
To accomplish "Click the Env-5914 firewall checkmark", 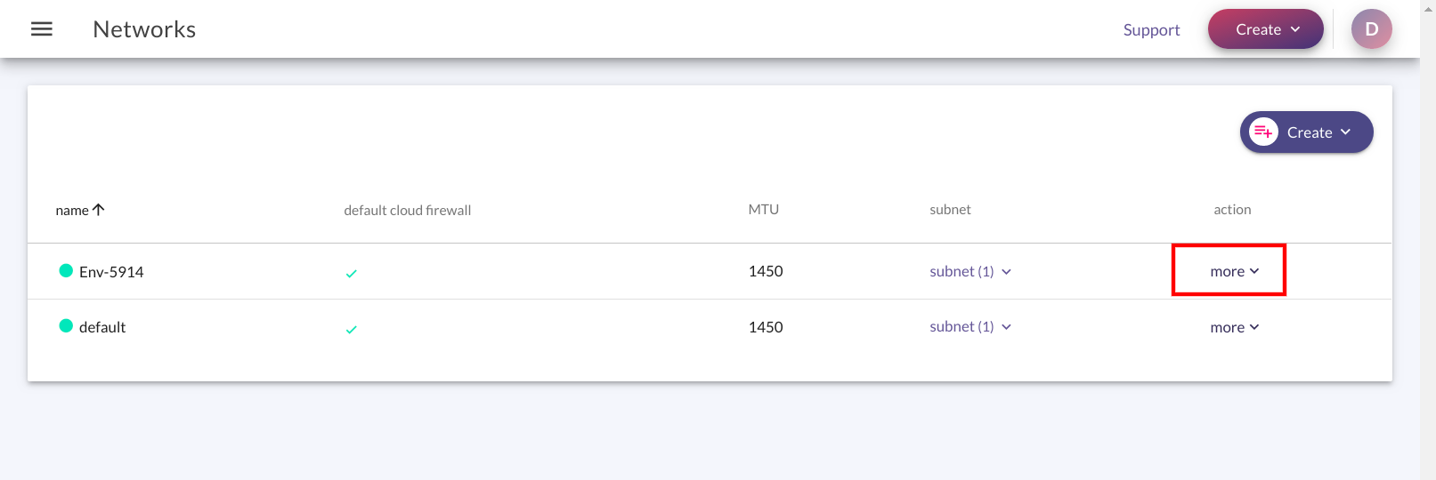I will click(351, 274).
